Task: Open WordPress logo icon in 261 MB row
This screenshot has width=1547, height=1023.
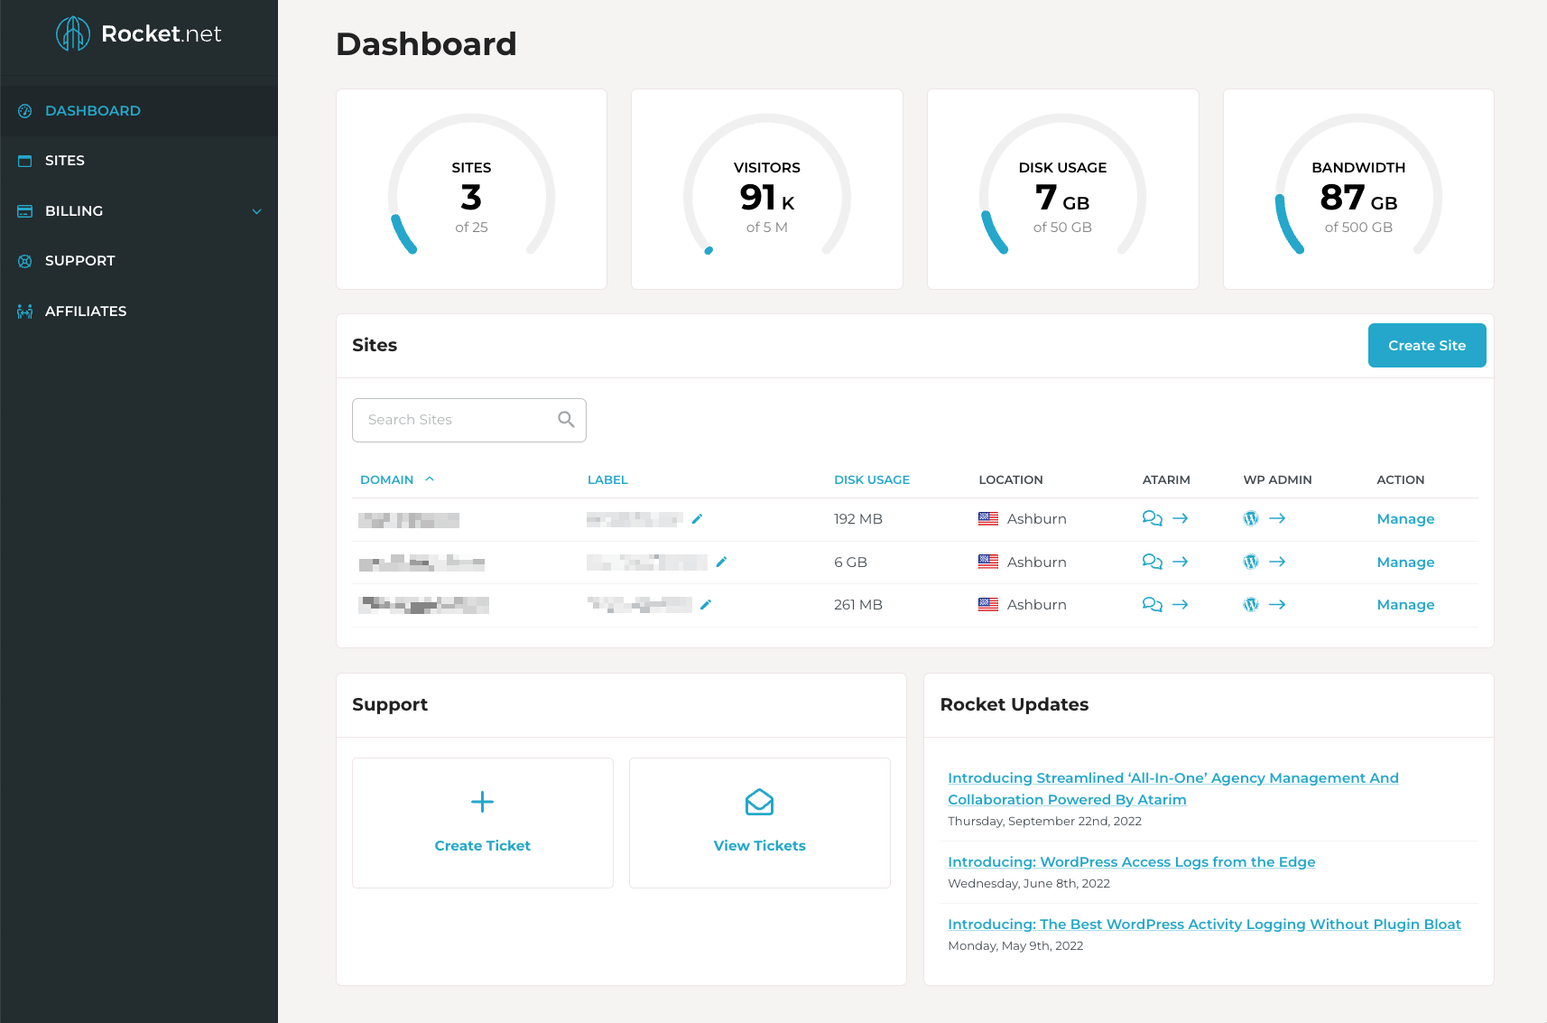Action: (1251, 604)
